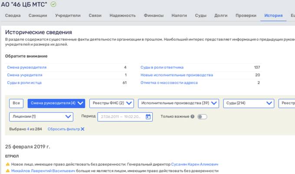Open the Санкции tab

tap(38, 16)
